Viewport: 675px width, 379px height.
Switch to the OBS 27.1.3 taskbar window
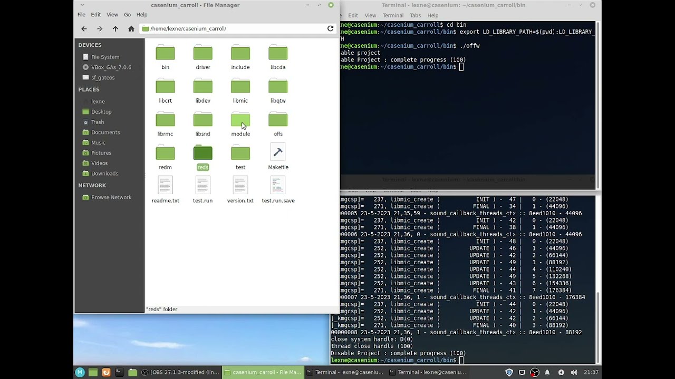click(180, 372)
